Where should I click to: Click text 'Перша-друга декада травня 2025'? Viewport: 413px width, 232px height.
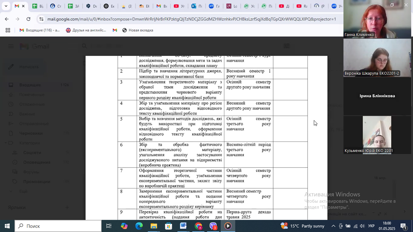pyautogui.click(x=248, y=214)
